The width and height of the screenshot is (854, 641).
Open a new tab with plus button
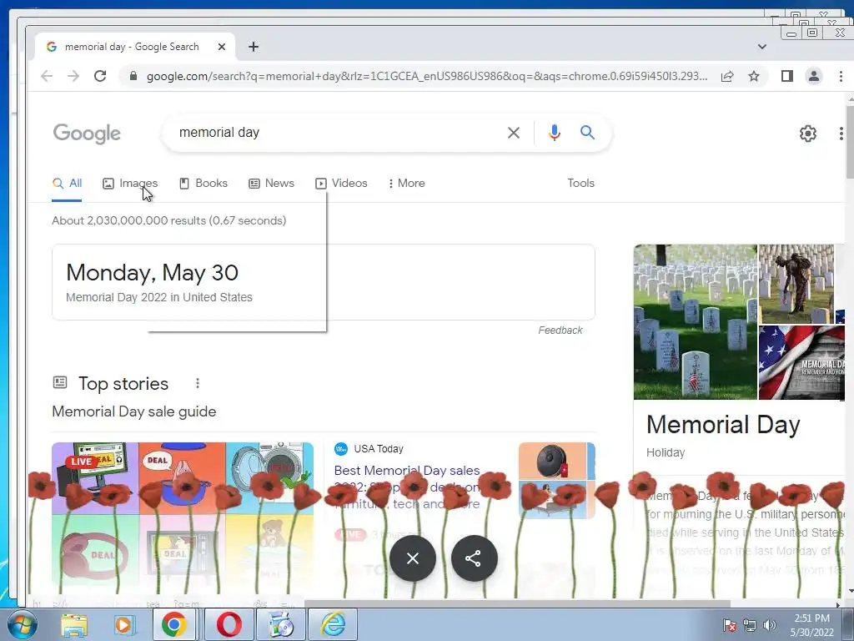(254, 47)
